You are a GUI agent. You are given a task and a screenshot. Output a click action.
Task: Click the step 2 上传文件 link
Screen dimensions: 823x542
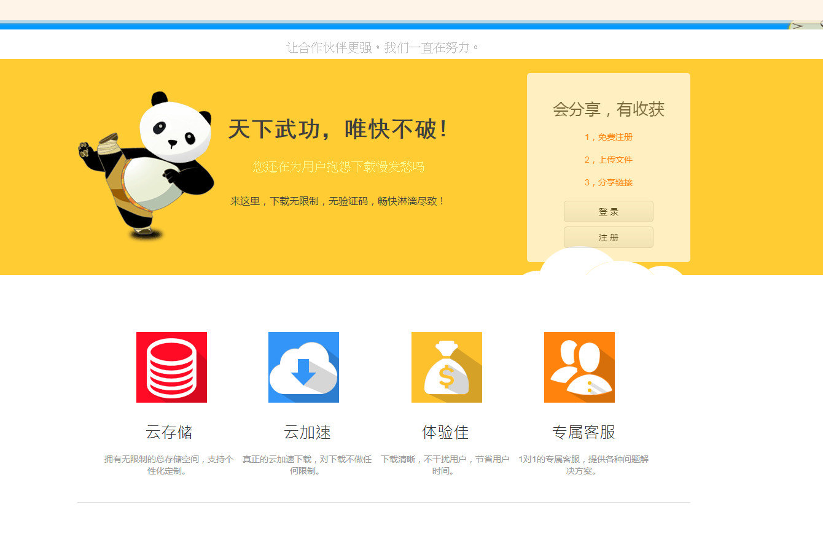(x=608, y=160)
